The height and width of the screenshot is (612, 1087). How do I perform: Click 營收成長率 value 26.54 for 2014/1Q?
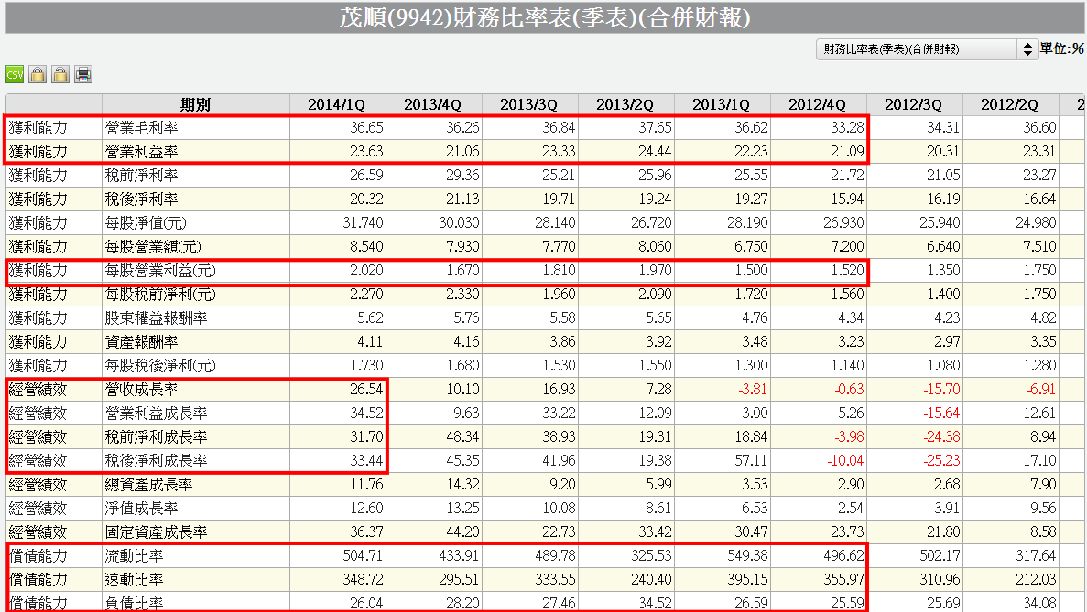366,389
